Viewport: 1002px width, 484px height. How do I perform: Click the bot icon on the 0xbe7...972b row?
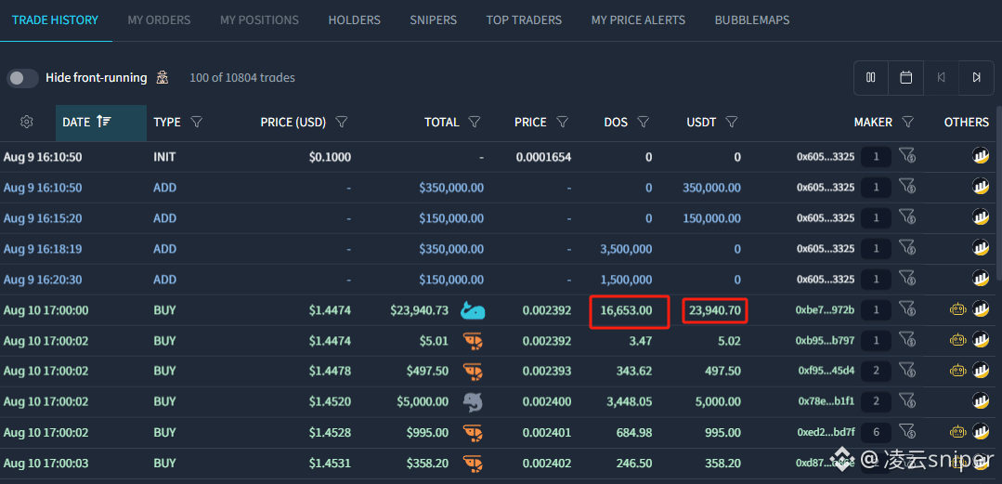pos(957,310)
